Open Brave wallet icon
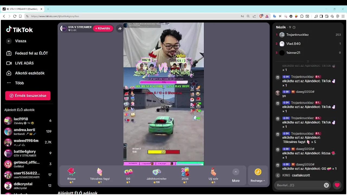This screenshot has height=195, width=347. 327,16
